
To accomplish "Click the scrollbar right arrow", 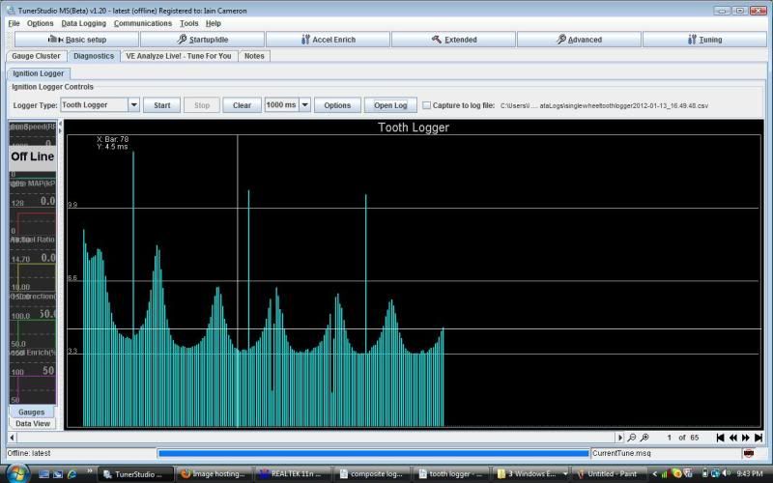I will [619, 438].
